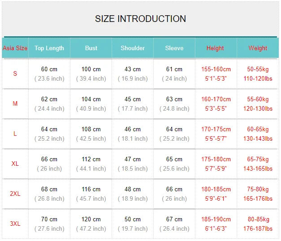Click the 170-175cm height cell

pyautogui.click(x=216, y=129)
